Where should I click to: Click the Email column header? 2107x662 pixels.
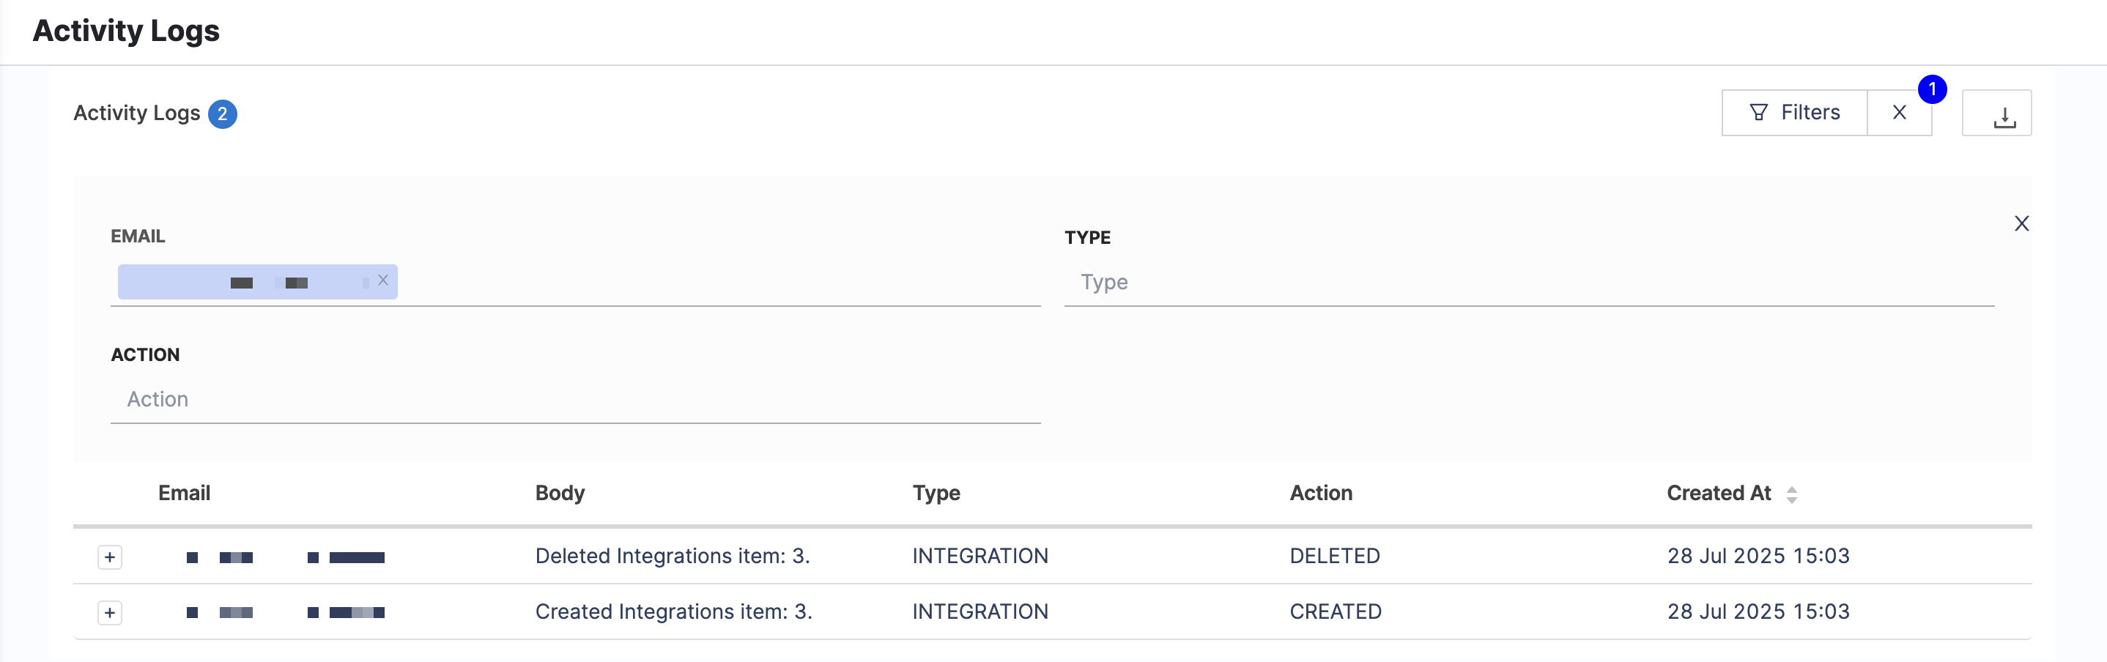(x=184, y=494)
